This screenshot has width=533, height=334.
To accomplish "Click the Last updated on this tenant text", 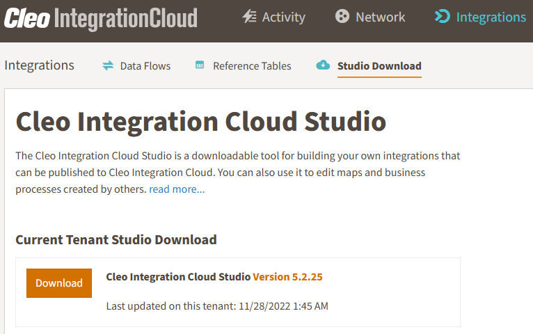I will (x=217, y=305).
